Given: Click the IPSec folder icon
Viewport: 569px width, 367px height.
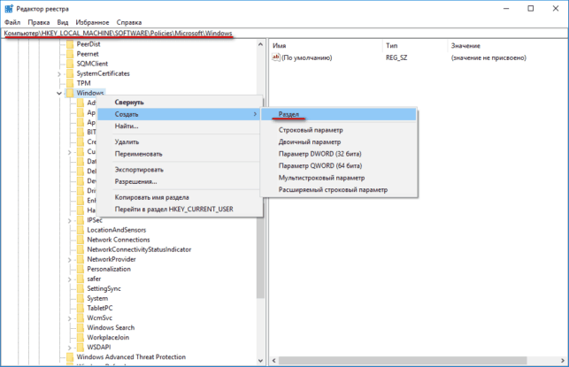Looking at the screenshot, I should [81, 220].
